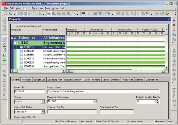Open the Columns dropdown arrow

pyautogui.click(x=91, y=14)
